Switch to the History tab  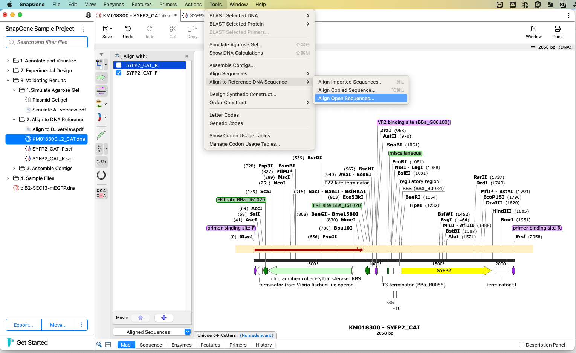point(264,345)
